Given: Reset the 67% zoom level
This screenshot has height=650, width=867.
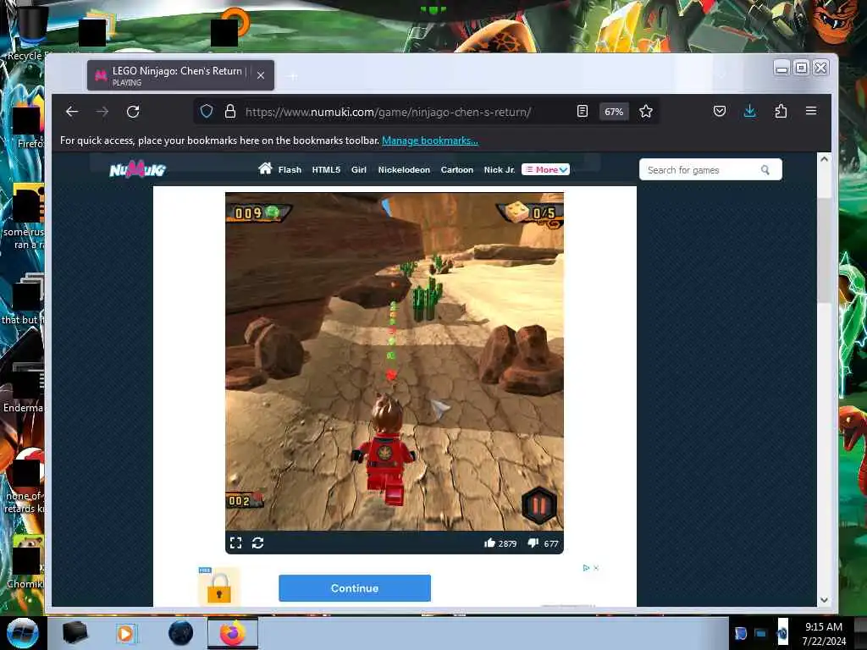Looking at the screenshot, I should 614,112.
